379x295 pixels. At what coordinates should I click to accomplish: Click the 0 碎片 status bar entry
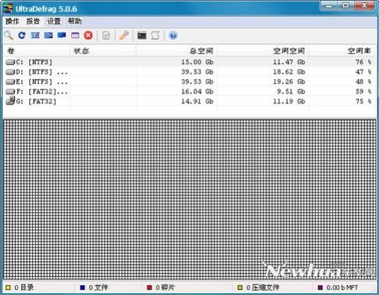click(161, 287)
